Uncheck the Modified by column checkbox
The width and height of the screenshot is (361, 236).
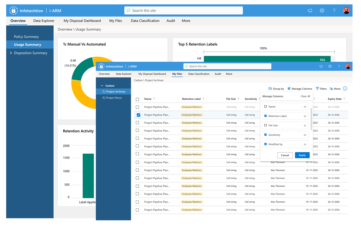[266, 144]
